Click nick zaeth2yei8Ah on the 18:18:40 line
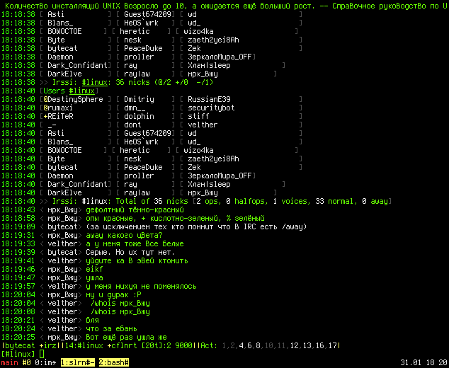 pos(213,159)
